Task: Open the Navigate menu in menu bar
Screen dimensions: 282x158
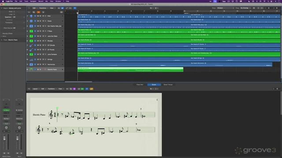Action: [x=33, y=1]
